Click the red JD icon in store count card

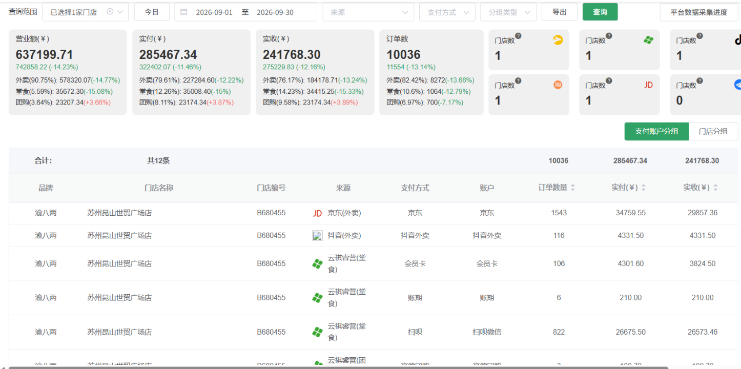(648, 85)
